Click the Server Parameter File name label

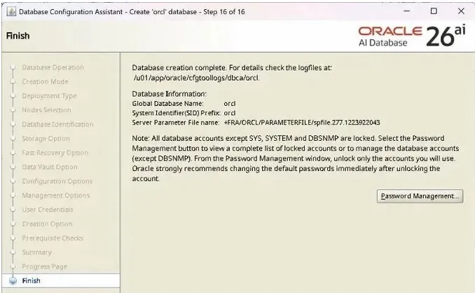coord(176,123)
